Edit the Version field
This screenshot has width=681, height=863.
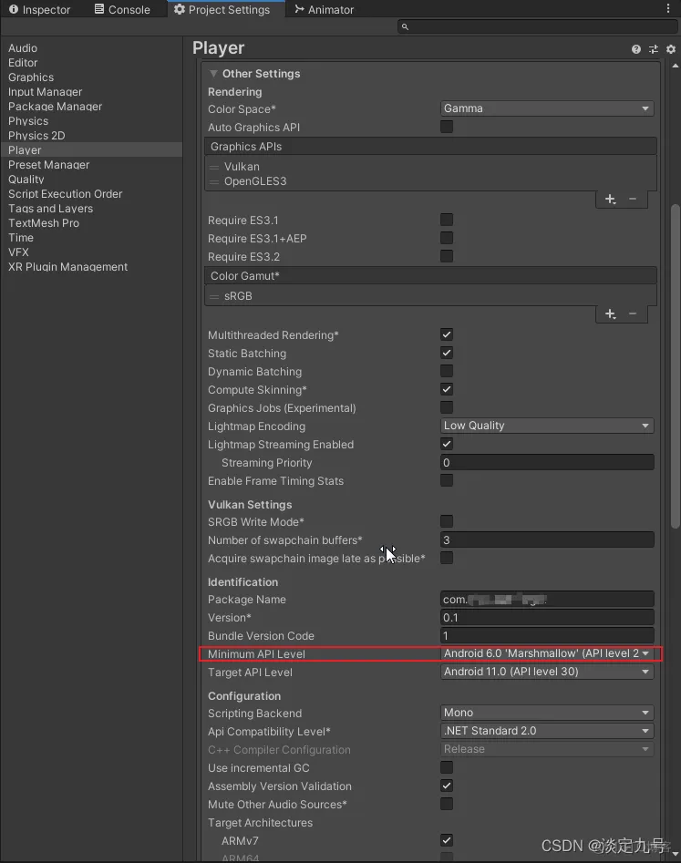click(x=547, y=618)
